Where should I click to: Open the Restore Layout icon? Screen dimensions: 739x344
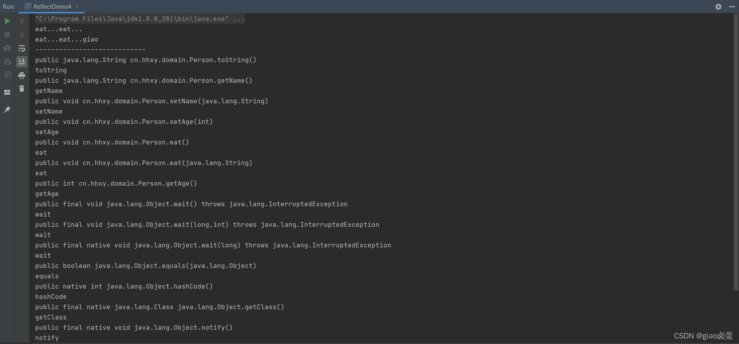point(7,92)
